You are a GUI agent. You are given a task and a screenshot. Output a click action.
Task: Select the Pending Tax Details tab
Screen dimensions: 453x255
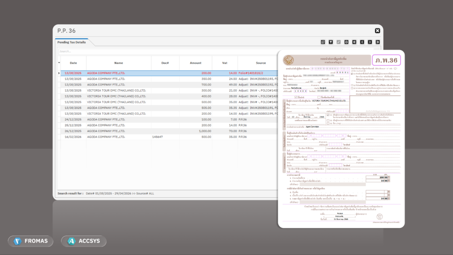tap(72, 42)
